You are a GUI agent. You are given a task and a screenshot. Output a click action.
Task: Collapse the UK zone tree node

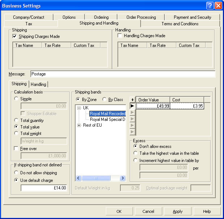point(79,108)
